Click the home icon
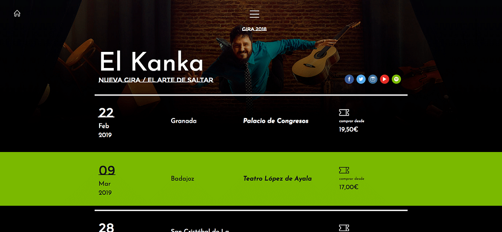 [17, 13]
